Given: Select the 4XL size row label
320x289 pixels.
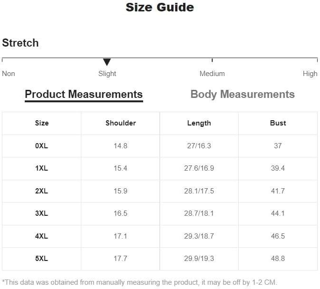Looking at the screenshot, I should tap(42, 236).
